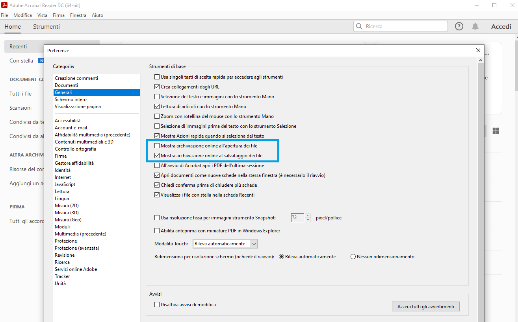Open the Finestra menu
518x322 pixels.
pos(78,15)
